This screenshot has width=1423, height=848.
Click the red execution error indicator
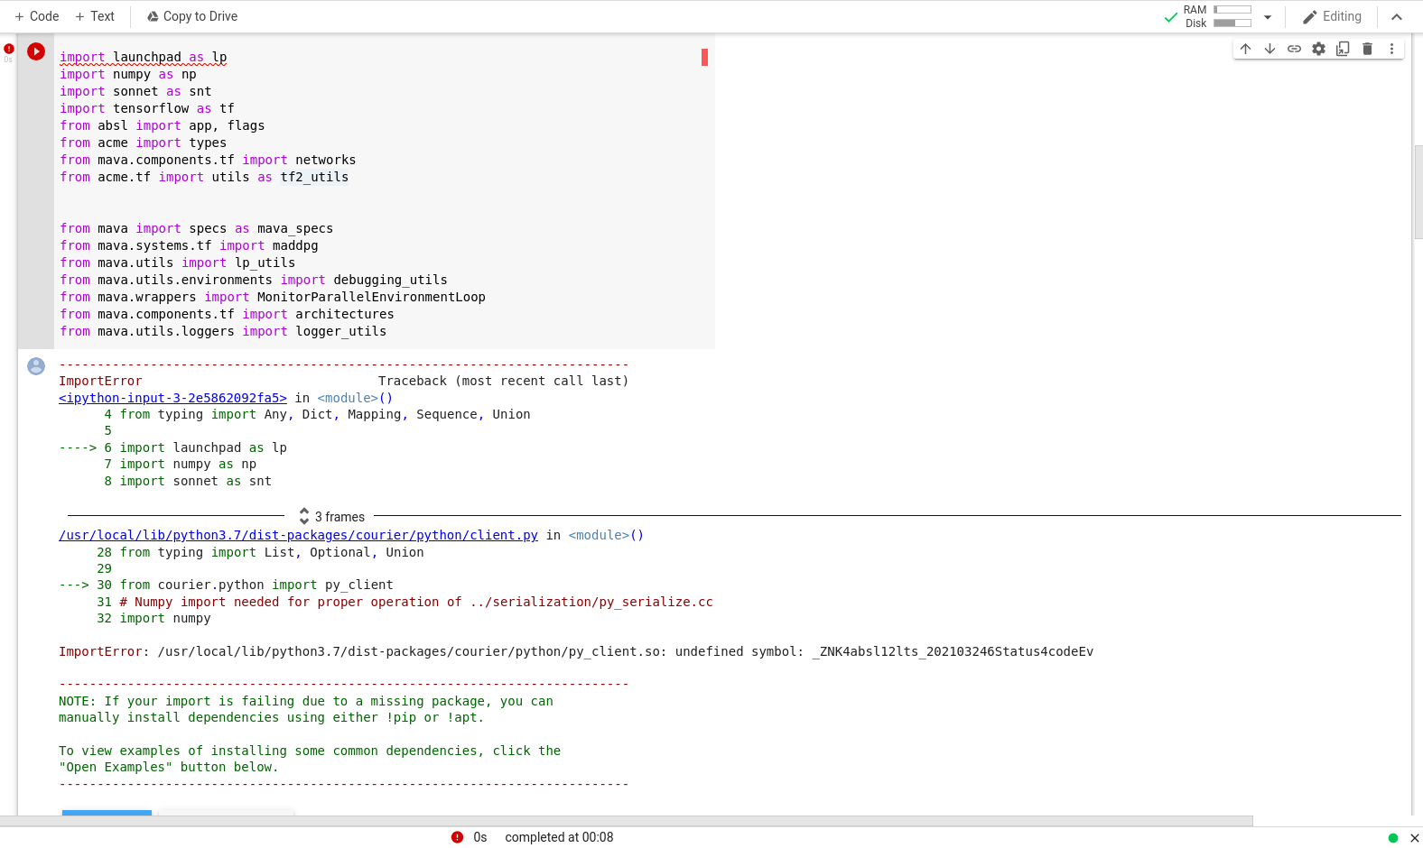[9, 49]
